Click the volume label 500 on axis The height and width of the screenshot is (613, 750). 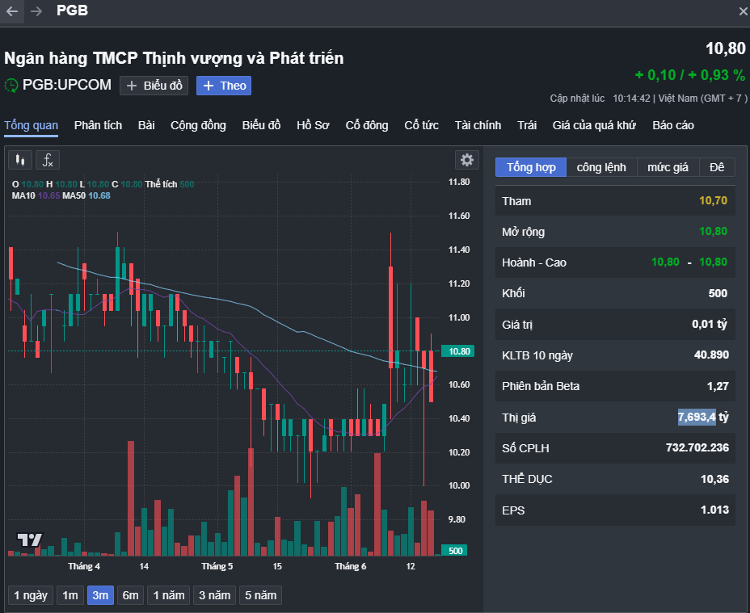click(x=454, y=550)
